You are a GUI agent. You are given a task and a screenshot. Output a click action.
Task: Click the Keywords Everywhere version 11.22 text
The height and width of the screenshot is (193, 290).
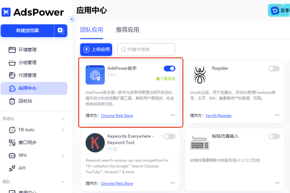(x=112, y=149)
